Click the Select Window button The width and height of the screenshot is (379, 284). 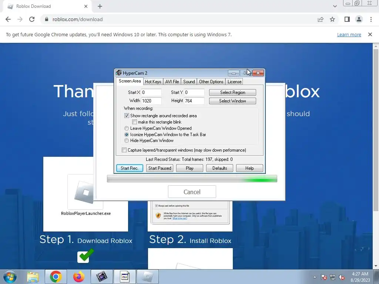tap(232, 101)
